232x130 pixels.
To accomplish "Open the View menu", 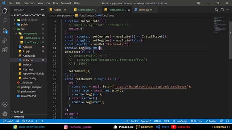I will (x=40, y=3).
